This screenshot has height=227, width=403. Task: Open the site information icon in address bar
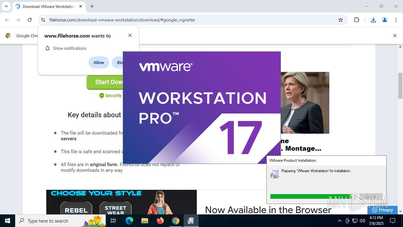coord(43,20)
